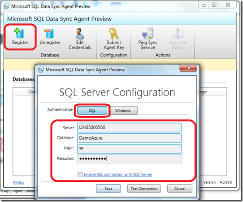
Task: Open the Enable SSL connection link
Action: tap(118, 175)
